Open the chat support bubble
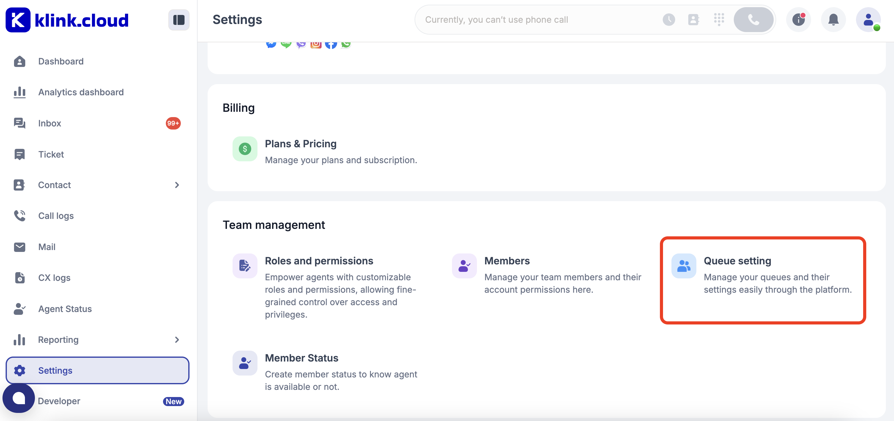 pos(19,398)
